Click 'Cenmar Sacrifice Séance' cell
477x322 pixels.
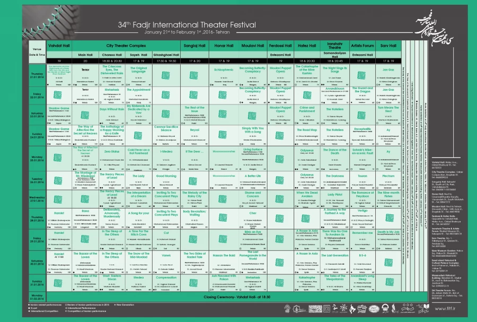tap(166, 135)
